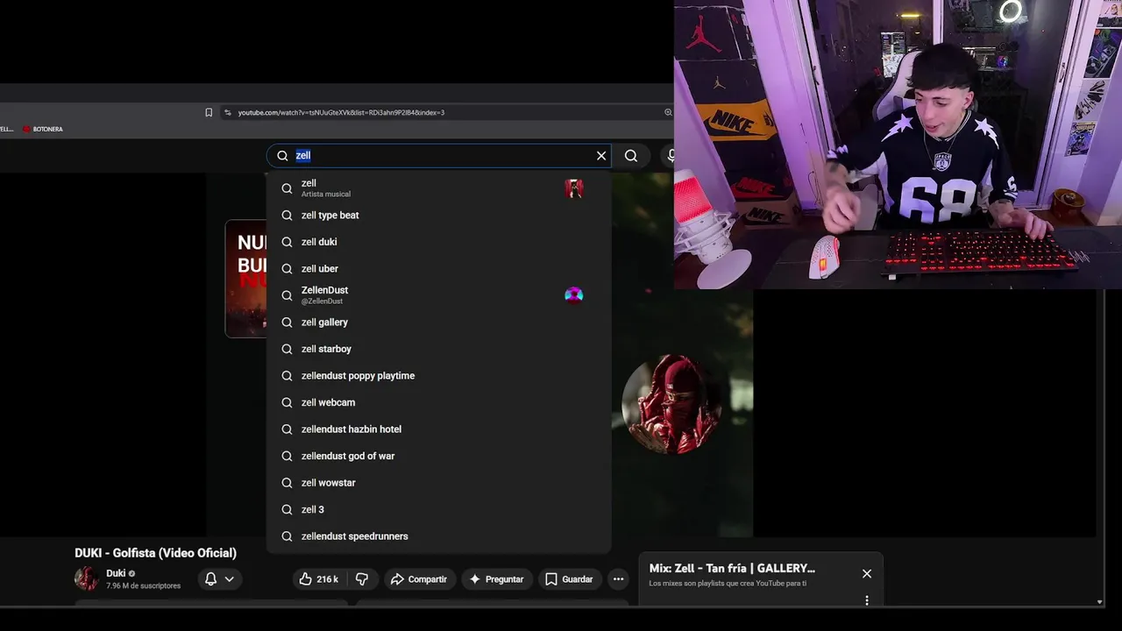Click the ZellenDust avatar in suggestions
This screenshot has width=1122, height=631.
coord(574,295)
